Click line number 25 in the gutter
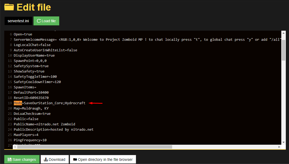 (10, 135)
